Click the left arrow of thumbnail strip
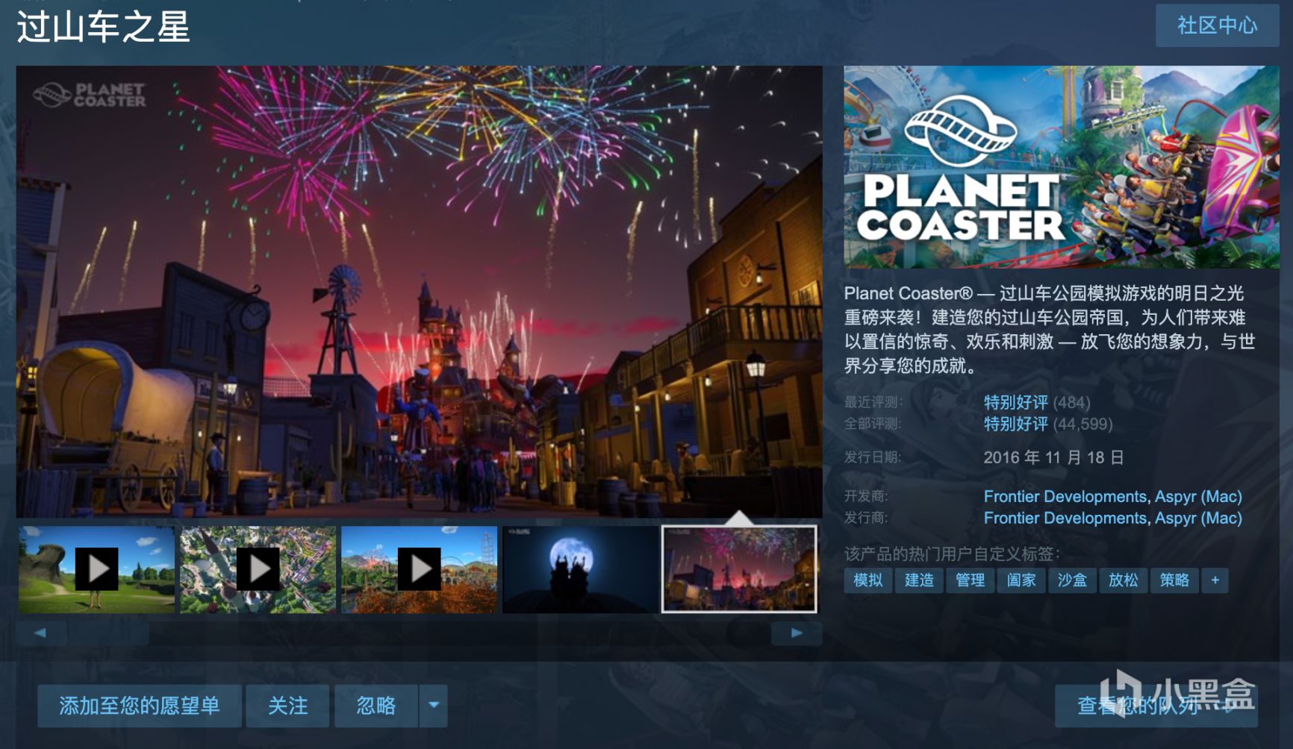Viewport: 1293px width, 749px height. 41,633
